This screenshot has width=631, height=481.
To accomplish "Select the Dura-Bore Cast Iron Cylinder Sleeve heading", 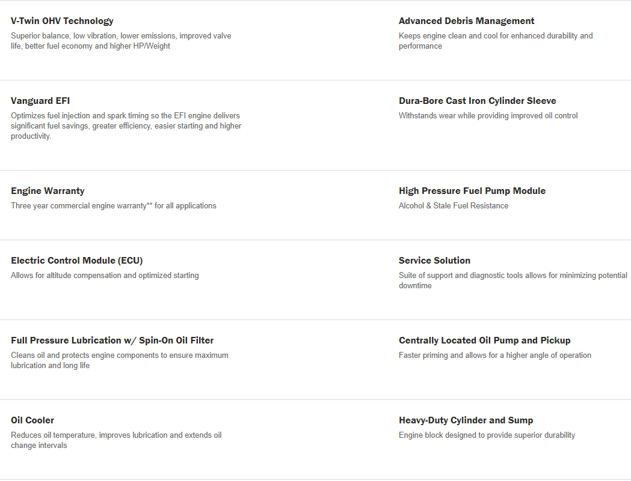I will click(477, 101).
